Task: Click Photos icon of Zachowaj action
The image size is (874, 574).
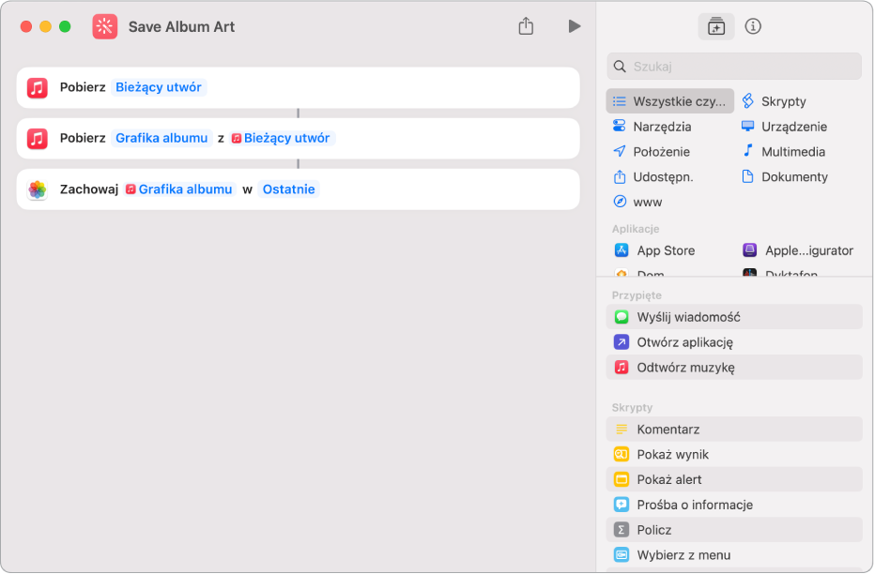Action: pos(38,189)
